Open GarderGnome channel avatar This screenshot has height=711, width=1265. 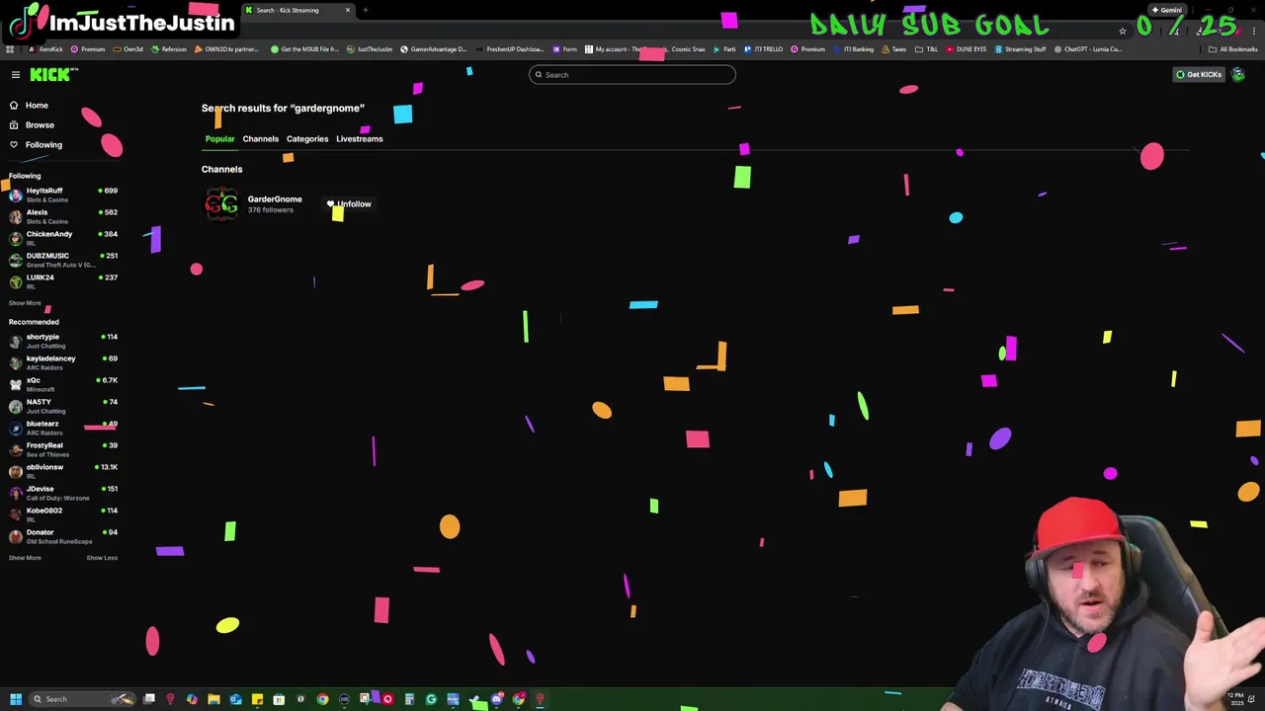click(x=221, y=204)
